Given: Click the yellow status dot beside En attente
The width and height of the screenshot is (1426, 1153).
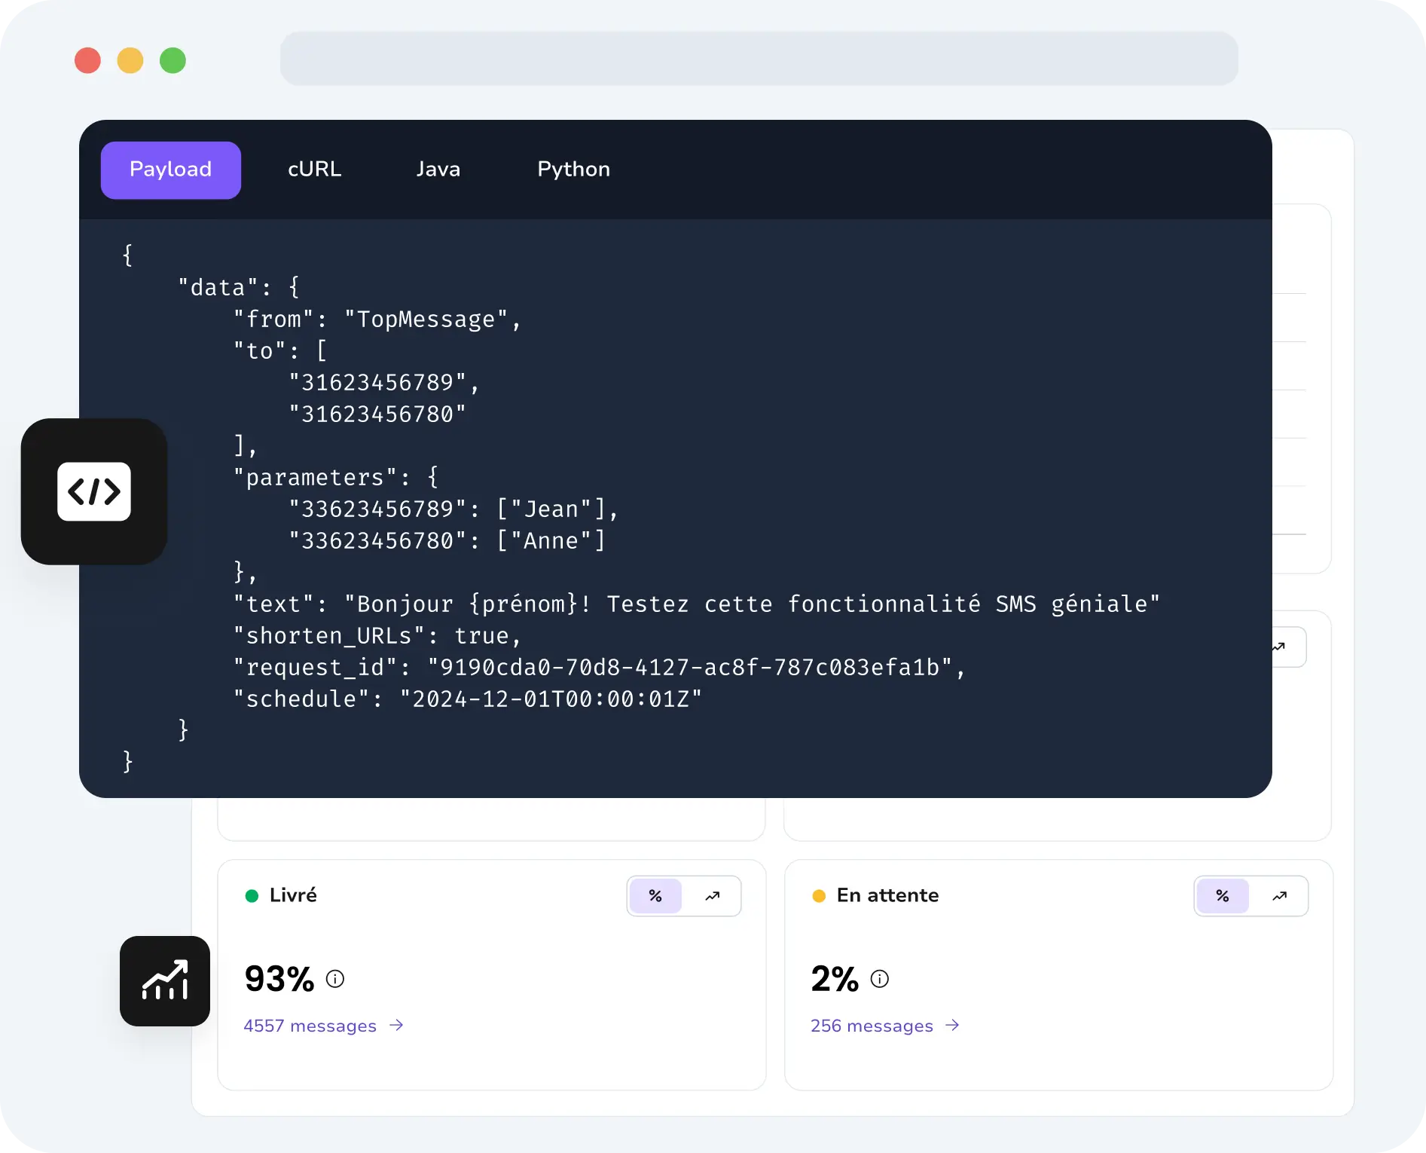Looking at the screenshot, I should tap(819, 895).
